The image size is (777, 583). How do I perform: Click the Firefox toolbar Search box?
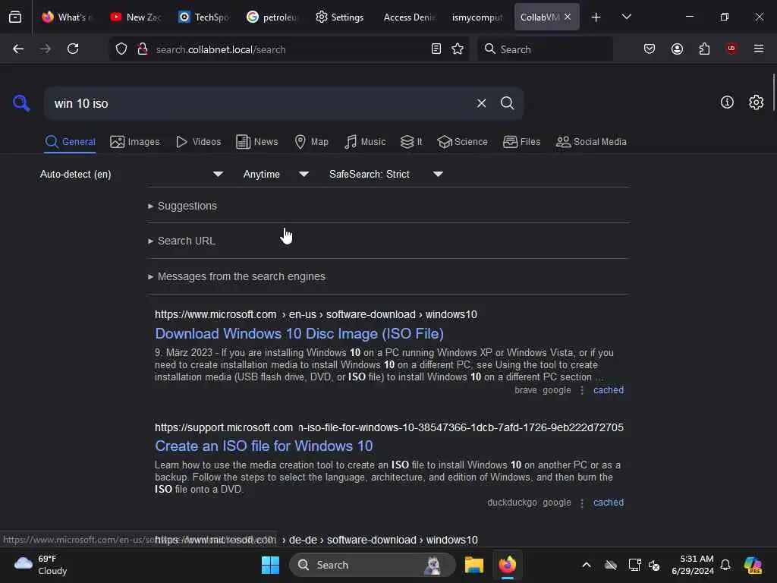click(545, 49)
